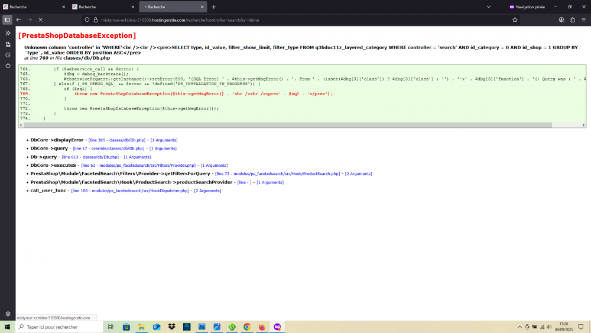
Task: Click the horizontal scrollbar of the code box
Action: [x=288, y=125]
